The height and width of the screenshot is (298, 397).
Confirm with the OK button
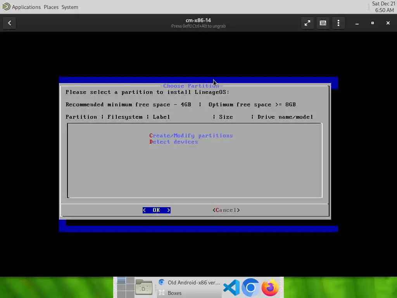tap(157, 210)
